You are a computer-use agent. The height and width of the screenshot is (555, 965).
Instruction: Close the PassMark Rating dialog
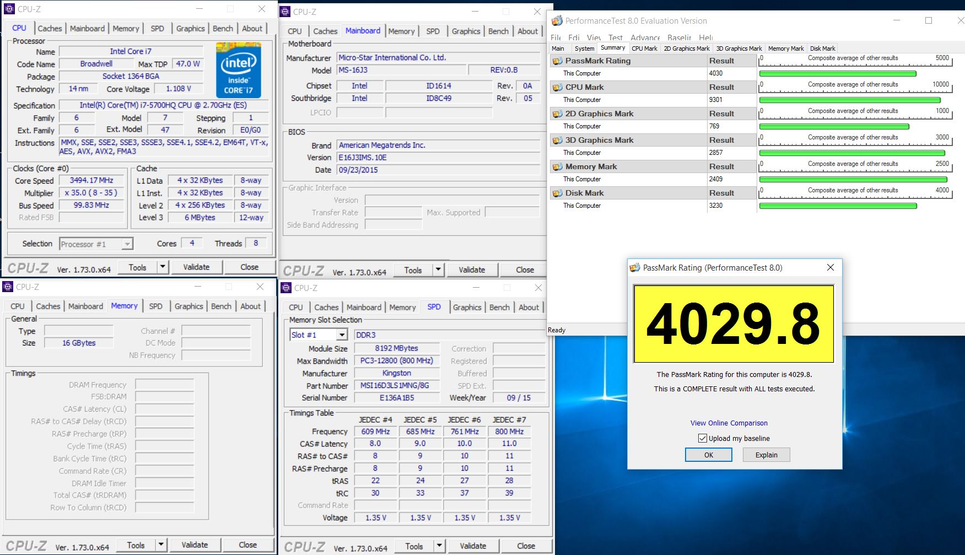[830, 267]
